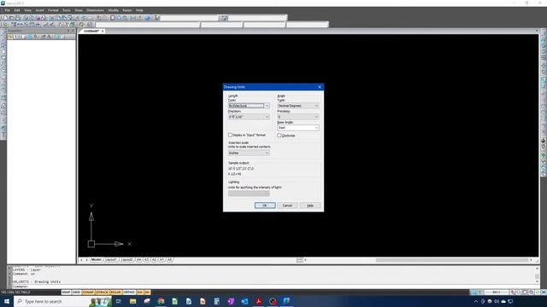Click previous layout tab arrow
Image resolution: width=547 pixels, height=307 pixels.
tap(81, 260)
